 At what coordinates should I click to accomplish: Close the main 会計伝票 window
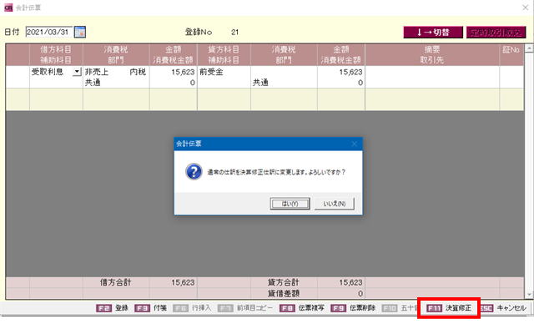point(525,8)
